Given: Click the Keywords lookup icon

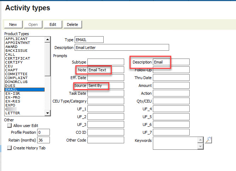Looking at the screenshot, I should (x=209, y=140).
